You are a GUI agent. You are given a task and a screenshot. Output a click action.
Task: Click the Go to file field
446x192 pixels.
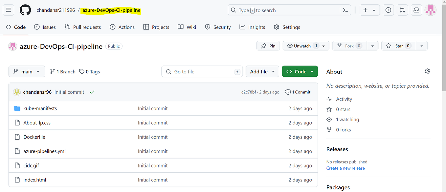click(202, 71)
